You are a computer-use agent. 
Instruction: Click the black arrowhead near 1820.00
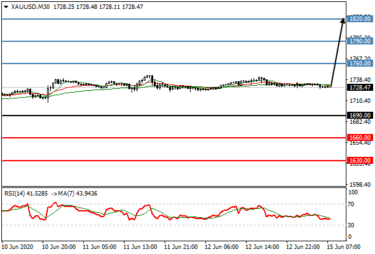click(343, 20)
